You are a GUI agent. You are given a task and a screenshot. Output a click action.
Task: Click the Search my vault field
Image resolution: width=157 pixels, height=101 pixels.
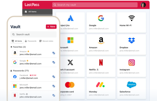[95, 5]
